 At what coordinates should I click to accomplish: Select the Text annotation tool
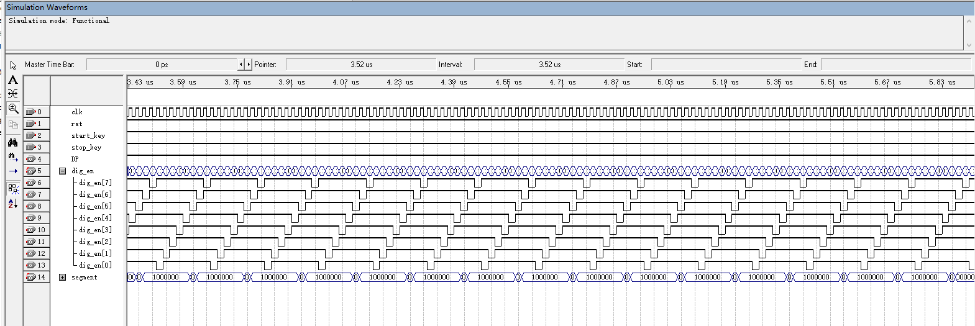[13, 80]
